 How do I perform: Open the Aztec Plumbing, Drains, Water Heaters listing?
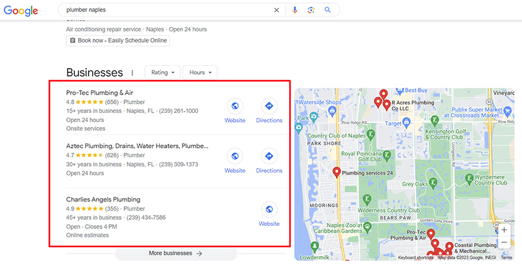tap(137, 146)
